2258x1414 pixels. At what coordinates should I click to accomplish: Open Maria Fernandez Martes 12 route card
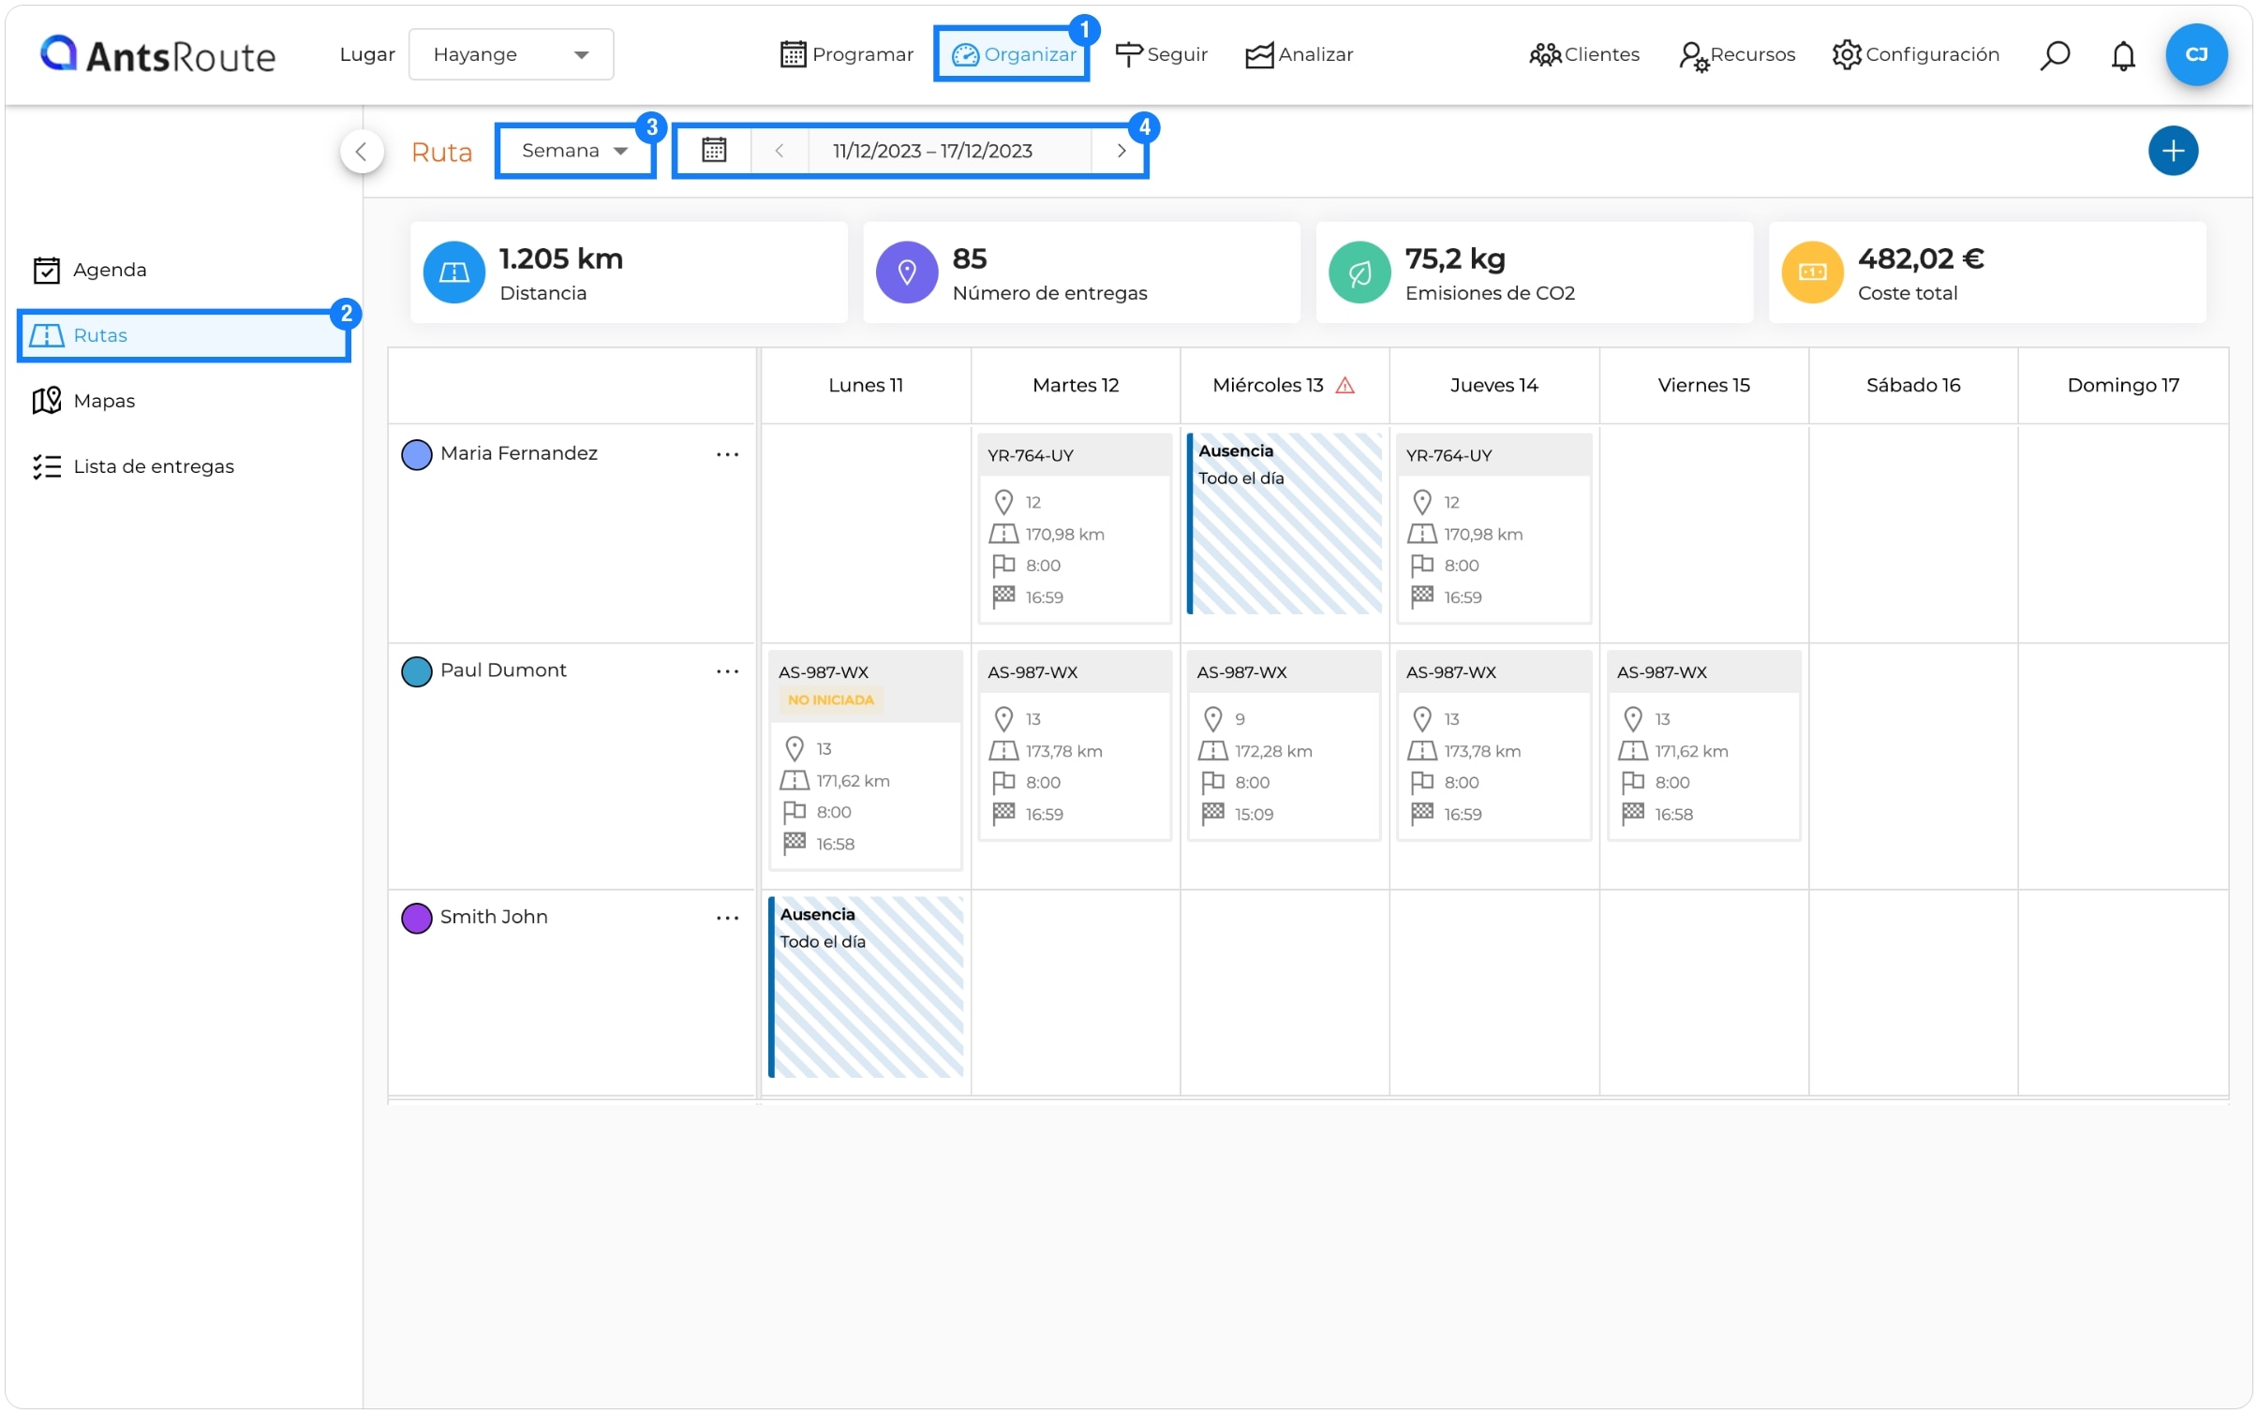(1075, 528)
